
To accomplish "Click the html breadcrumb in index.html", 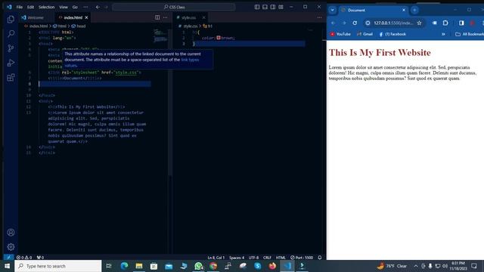I will pos(60,26).
